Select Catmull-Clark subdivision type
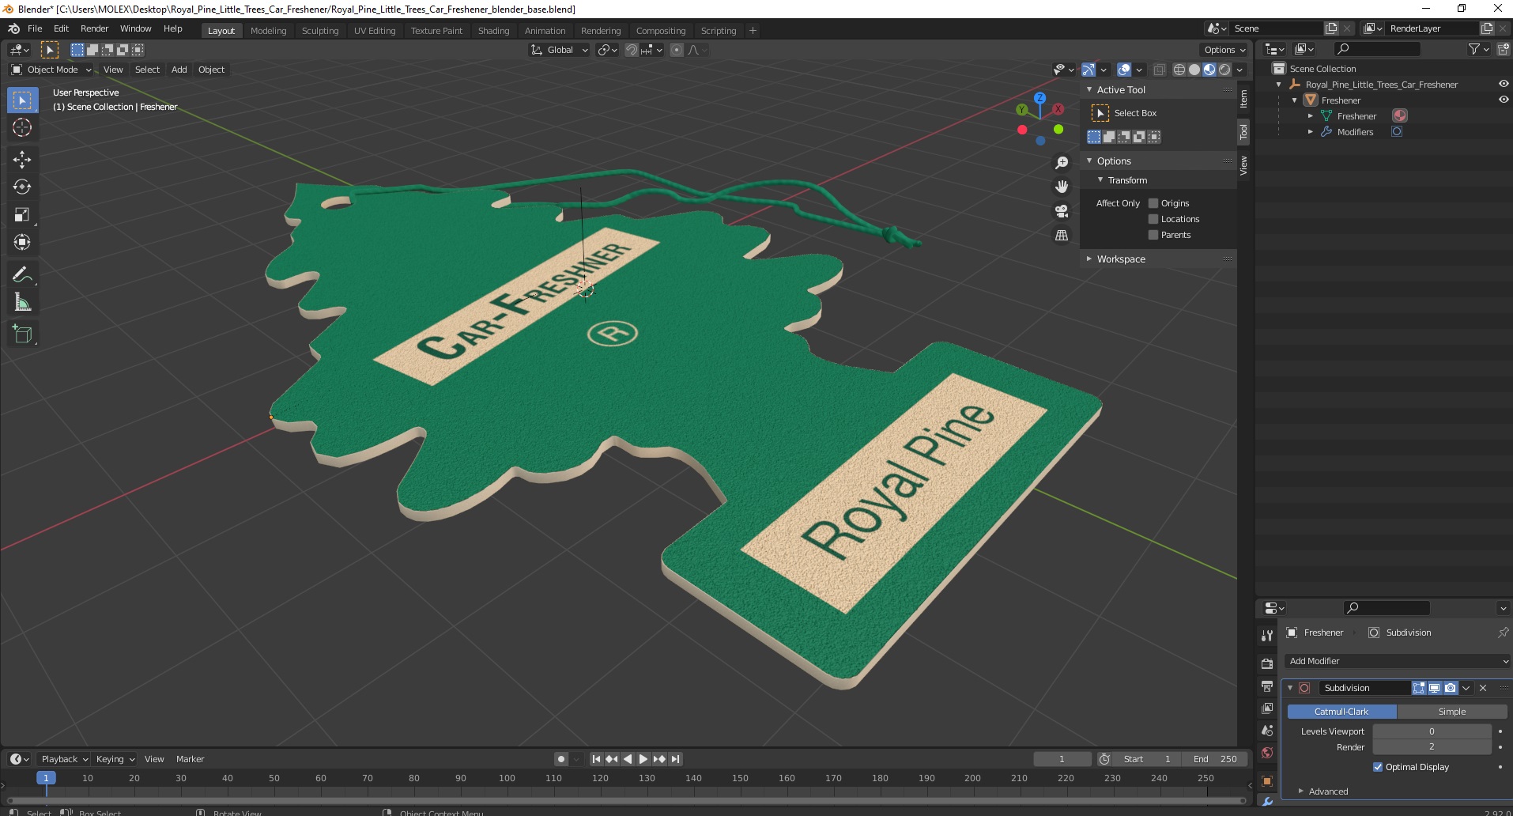 (x=1341, y=712)
